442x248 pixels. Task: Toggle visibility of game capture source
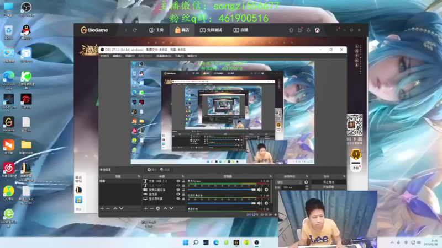point(178,195)
